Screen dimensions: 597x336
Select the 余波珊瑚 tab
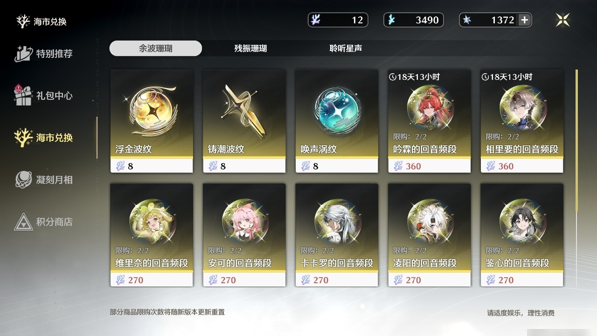(156, 49)
